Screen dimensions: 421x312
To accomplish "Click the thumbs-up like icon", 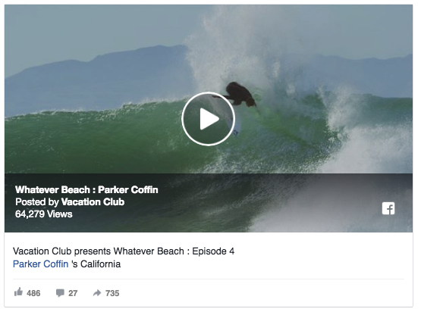I will coord(18,292).
